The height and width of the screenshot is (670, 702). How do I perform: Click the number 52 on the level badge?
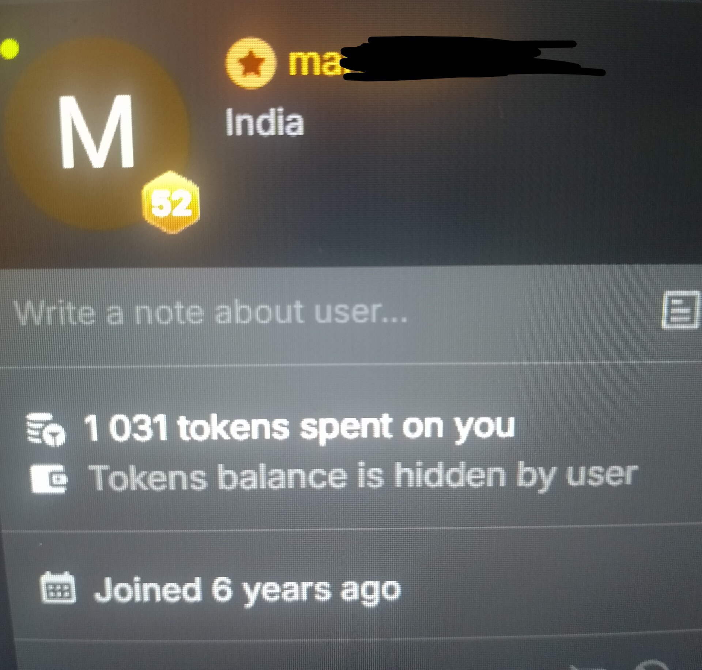pyautogui.click(x=171, y=204)
